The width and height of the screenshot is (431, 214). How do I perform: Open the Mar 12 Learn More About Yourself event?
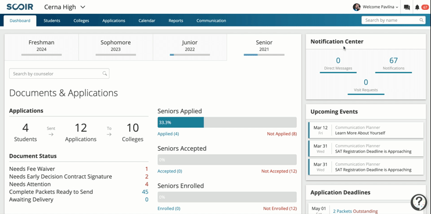click(366, 130)
